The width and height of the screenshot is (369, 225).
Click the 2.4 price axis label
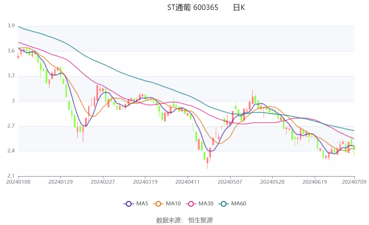tap(11, 151)
